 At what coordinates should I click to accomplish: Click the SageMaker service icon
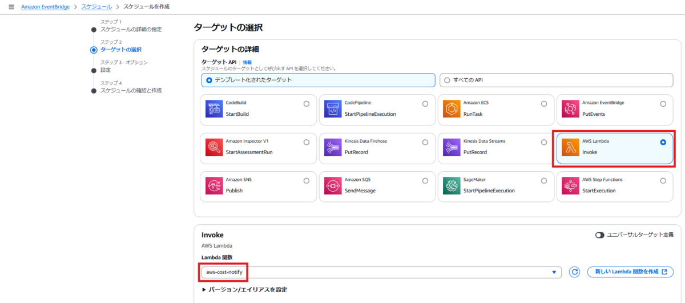pyautogui.click(x=452, y=185)
